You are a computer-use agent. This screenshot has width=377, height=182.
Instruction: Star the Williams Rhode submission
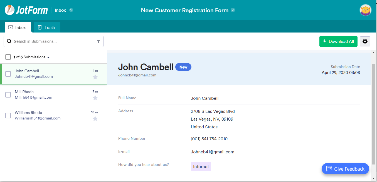tap(95, 119)
